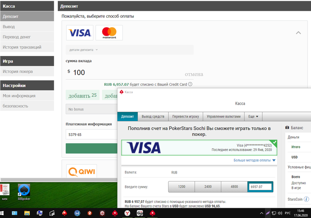
Task: Collapse the card payment section chevron
Action: [x=298, y=33]
